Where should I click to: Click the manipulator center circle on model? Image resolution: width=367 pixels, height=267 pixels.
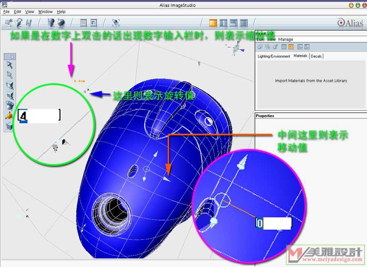146,169
